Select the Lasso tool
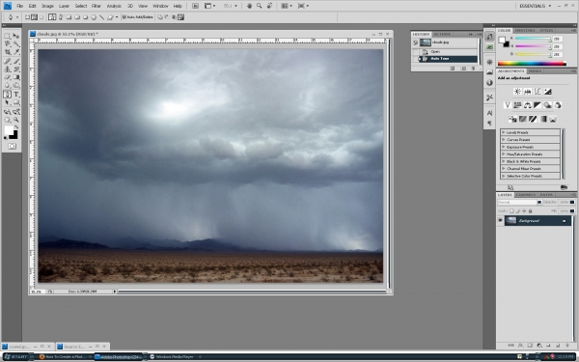Screen dimensions: 579x362 tap(7, 44)
